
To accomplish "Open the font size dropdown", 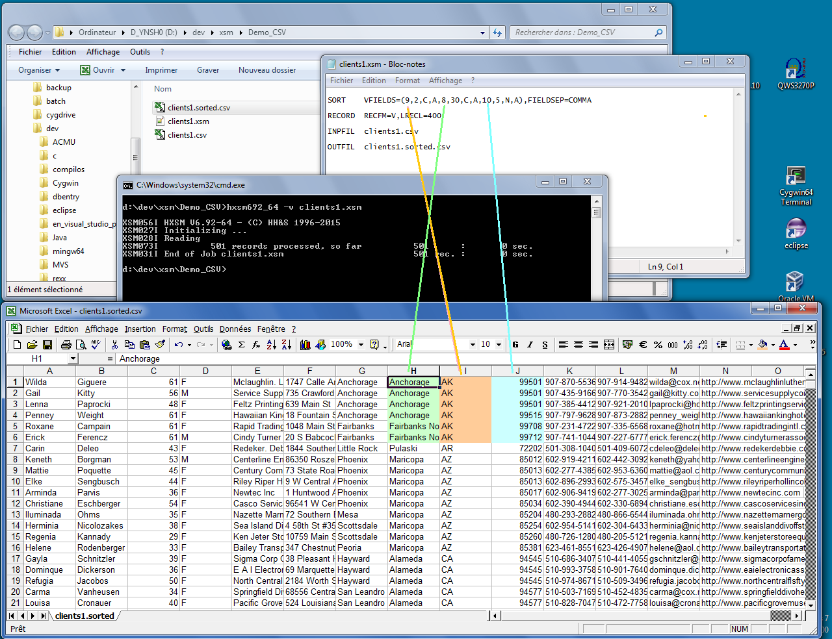I will click(x=499, y=345).
